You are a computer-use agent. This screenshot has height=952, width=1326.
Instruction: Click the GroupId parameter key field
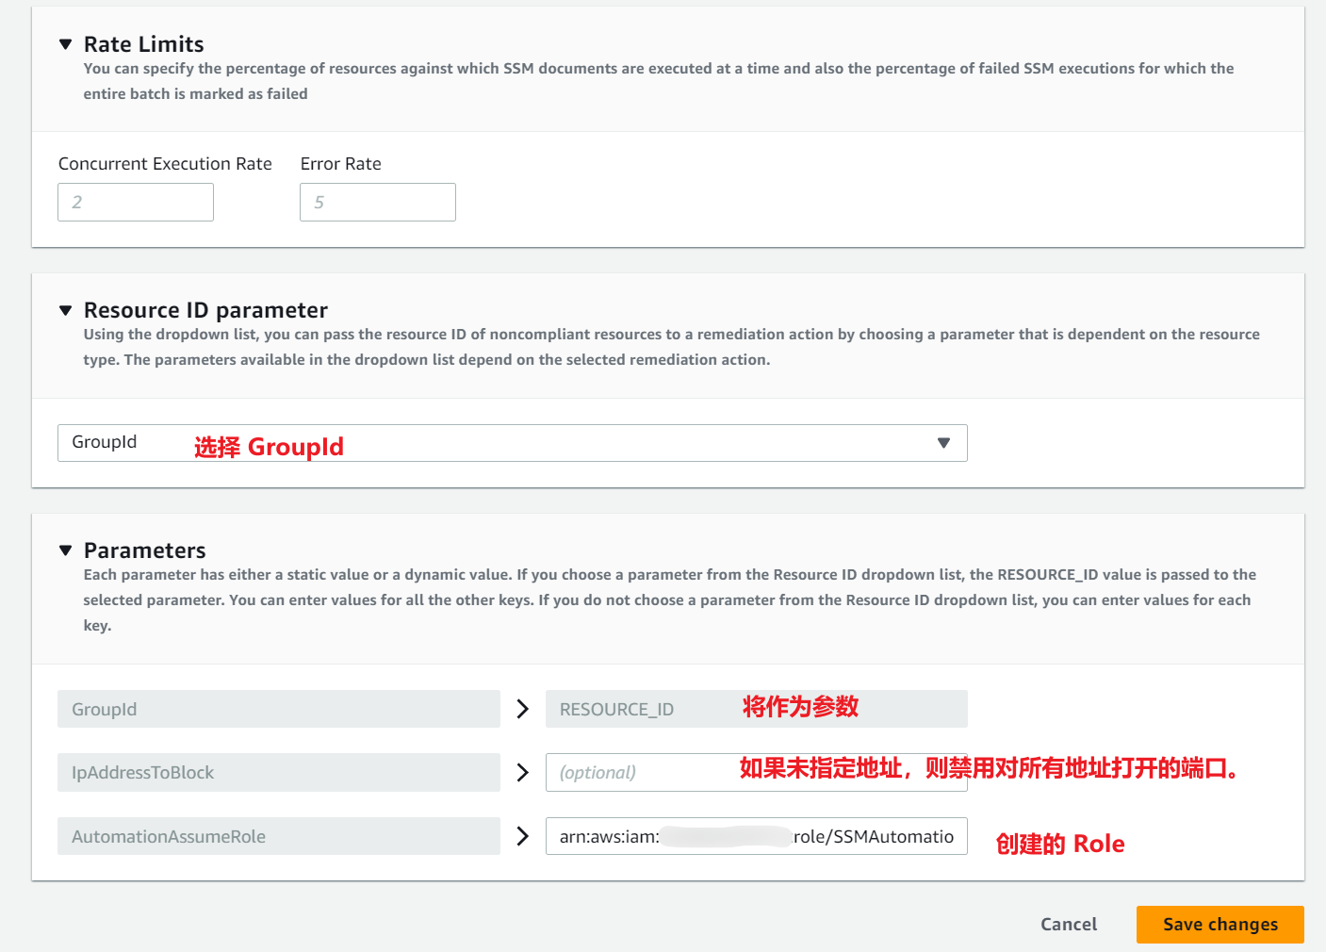coord(278,709)
